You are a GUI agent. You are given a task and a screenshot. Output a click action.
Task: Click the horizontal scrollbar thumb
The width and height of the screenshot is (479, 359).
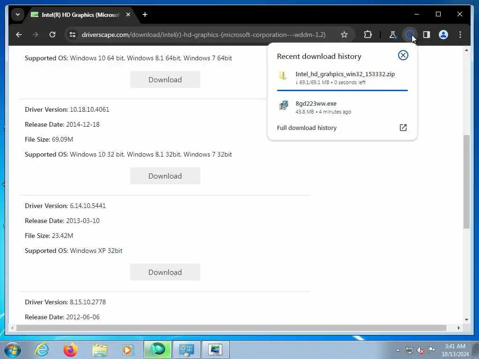231,328
